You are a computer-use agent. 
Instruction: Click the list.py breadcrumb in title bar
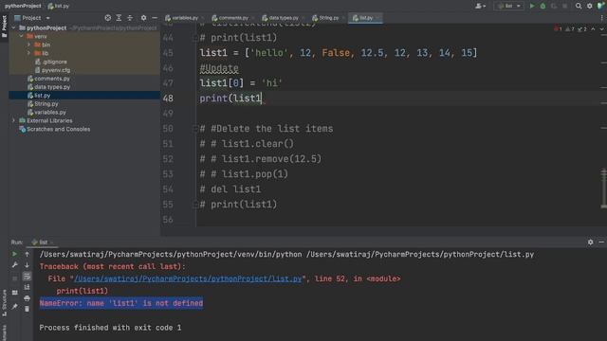click(x=59, y=6)
